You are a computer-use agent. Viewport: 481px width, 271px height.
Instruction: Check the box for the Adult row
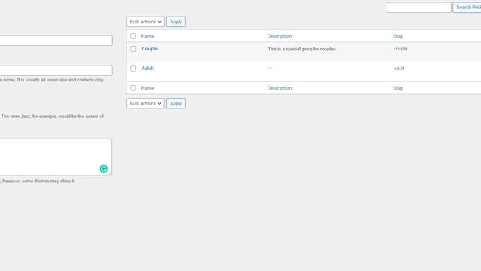[133, 69]
